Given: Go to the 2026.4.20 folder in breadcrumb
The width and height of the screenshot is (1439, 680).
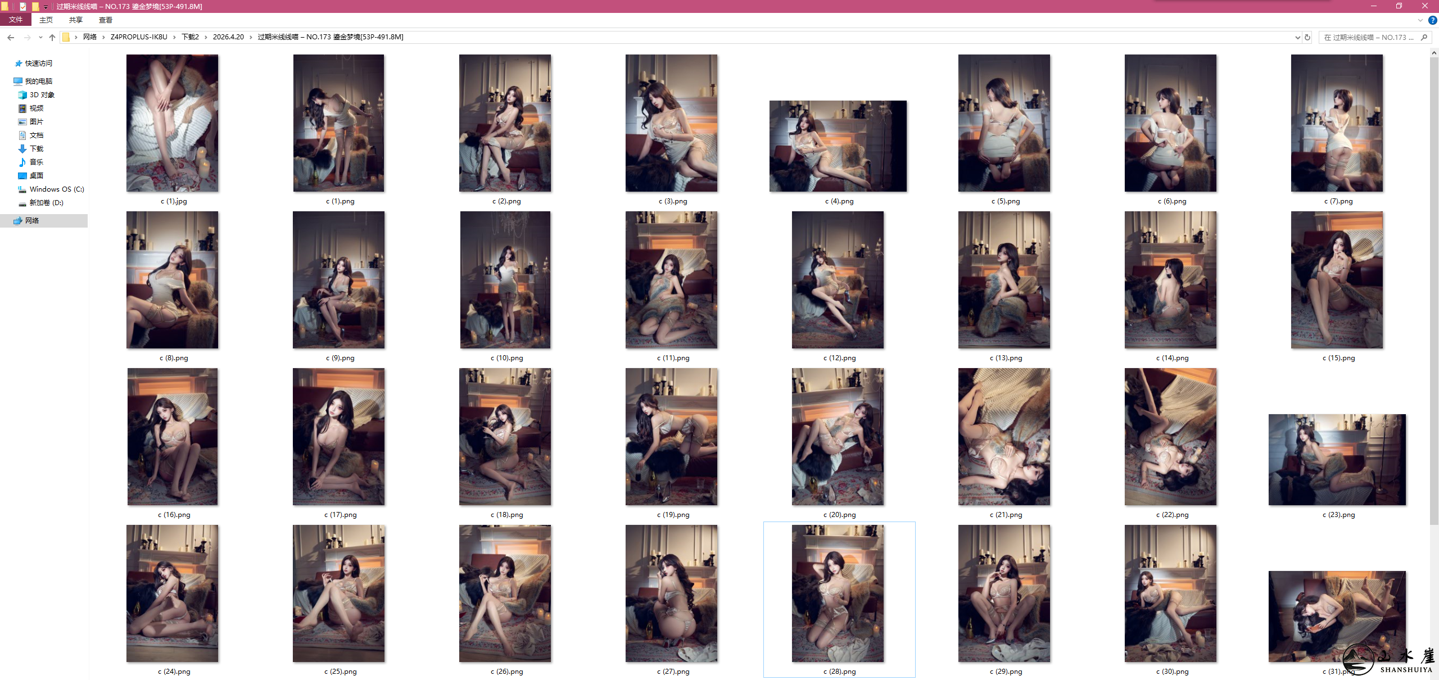Looking at the screenshot, I should 228,37.
